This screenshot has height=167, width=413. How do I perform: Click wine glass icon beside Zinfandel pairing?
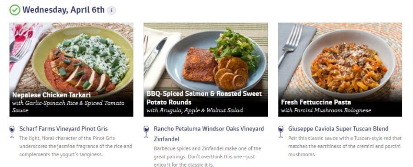[146, 131]
